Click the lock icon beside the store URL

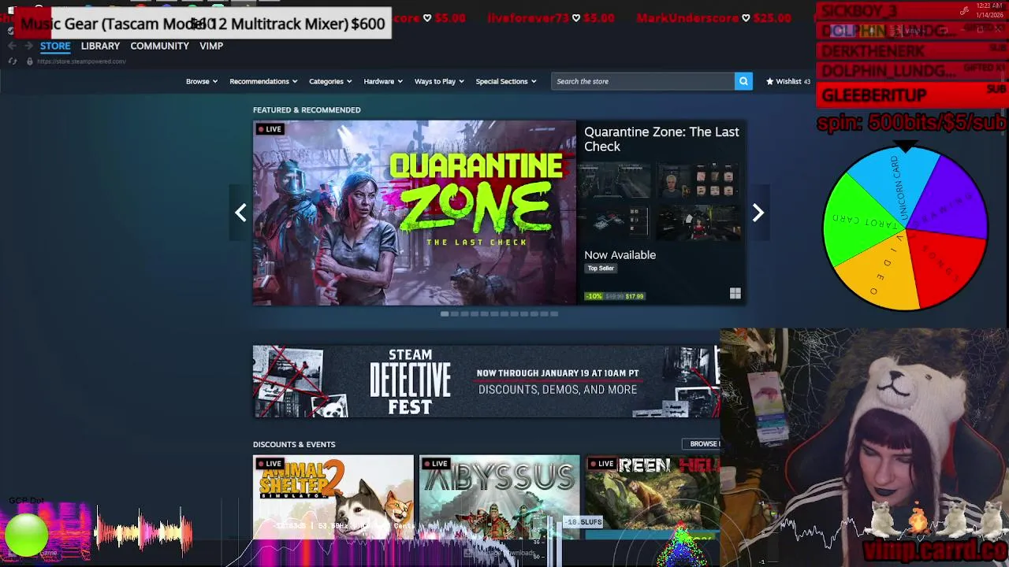pyautogui.click(x=30, y=61)
